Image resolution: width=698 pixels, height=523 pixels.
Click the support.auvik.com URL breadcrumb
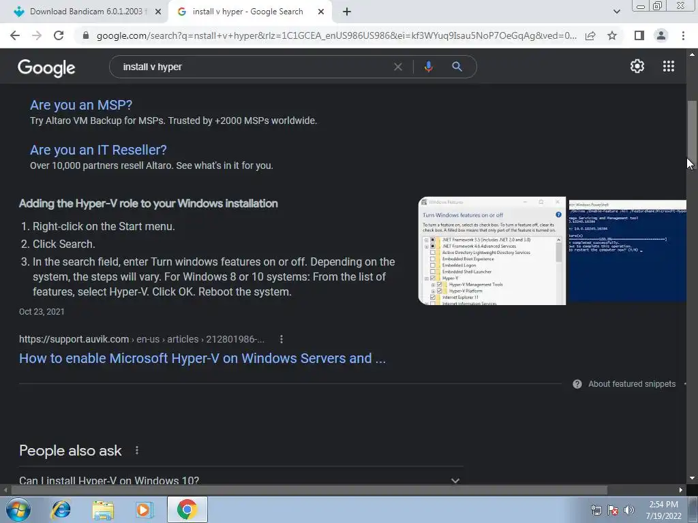[142, 339]
